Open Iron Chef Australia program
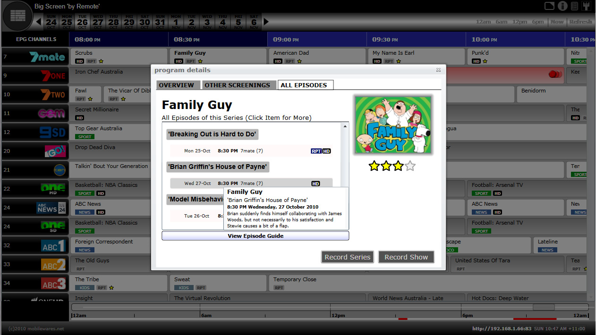This screenshot has height=335, width=596. [x=111, y=75]
